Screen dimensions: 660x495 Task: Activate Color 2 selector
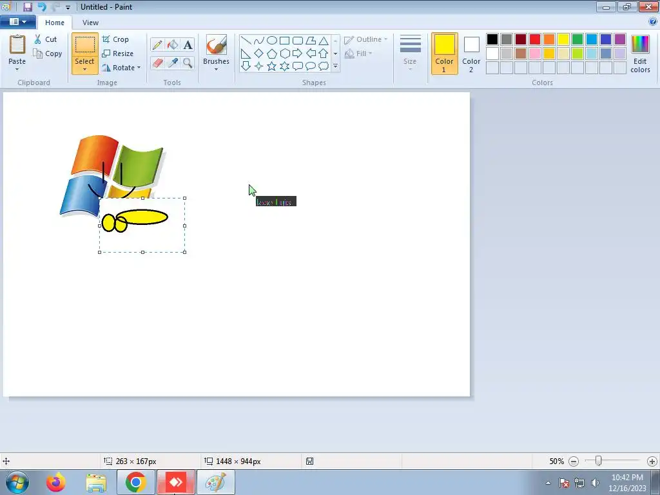471,53
